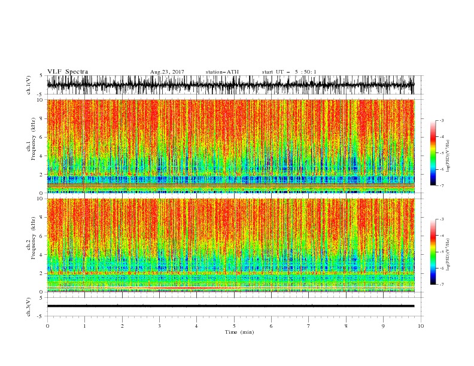
Task: Click the ch.3(V) axis label
Action: 29,307
